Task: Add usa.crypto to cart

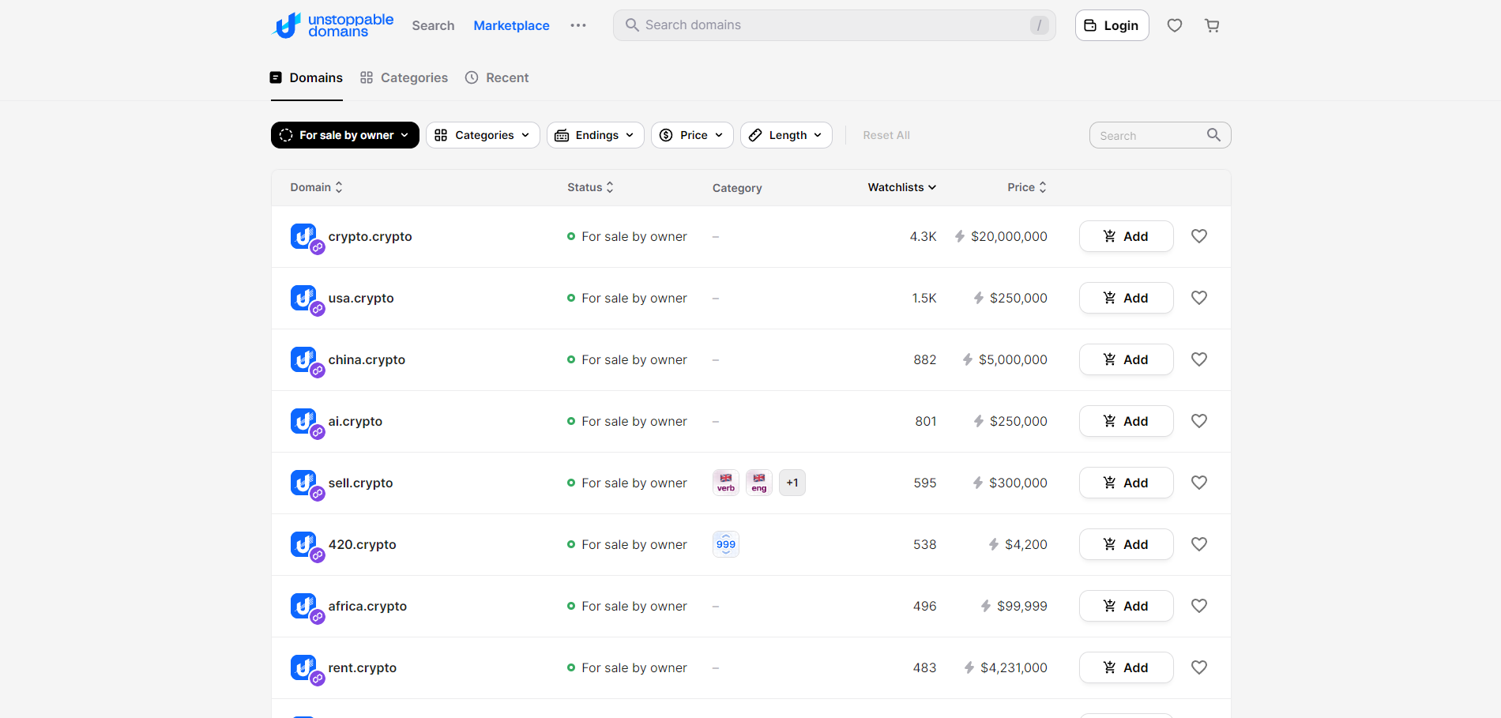Action: tap(1126, 298)
